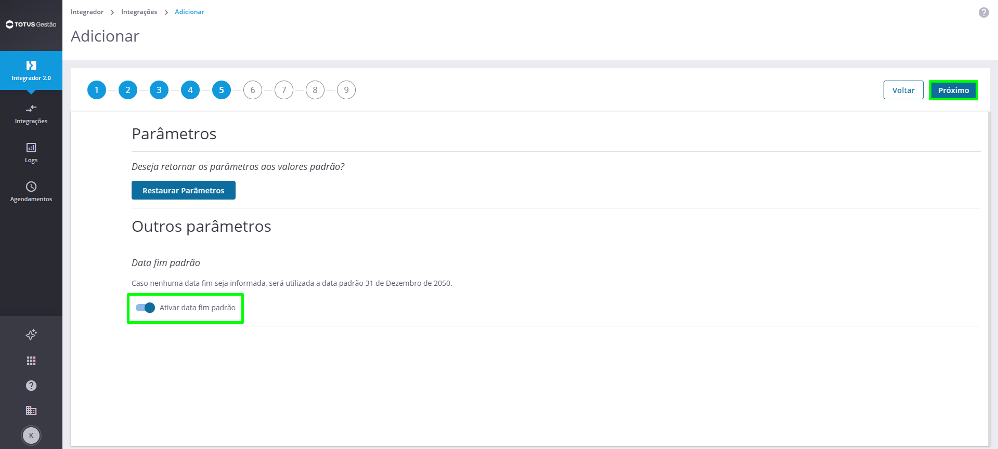Viewport: 998px width, 449px height.
Task: Click the top-right help icon
Action: point(983,12)
